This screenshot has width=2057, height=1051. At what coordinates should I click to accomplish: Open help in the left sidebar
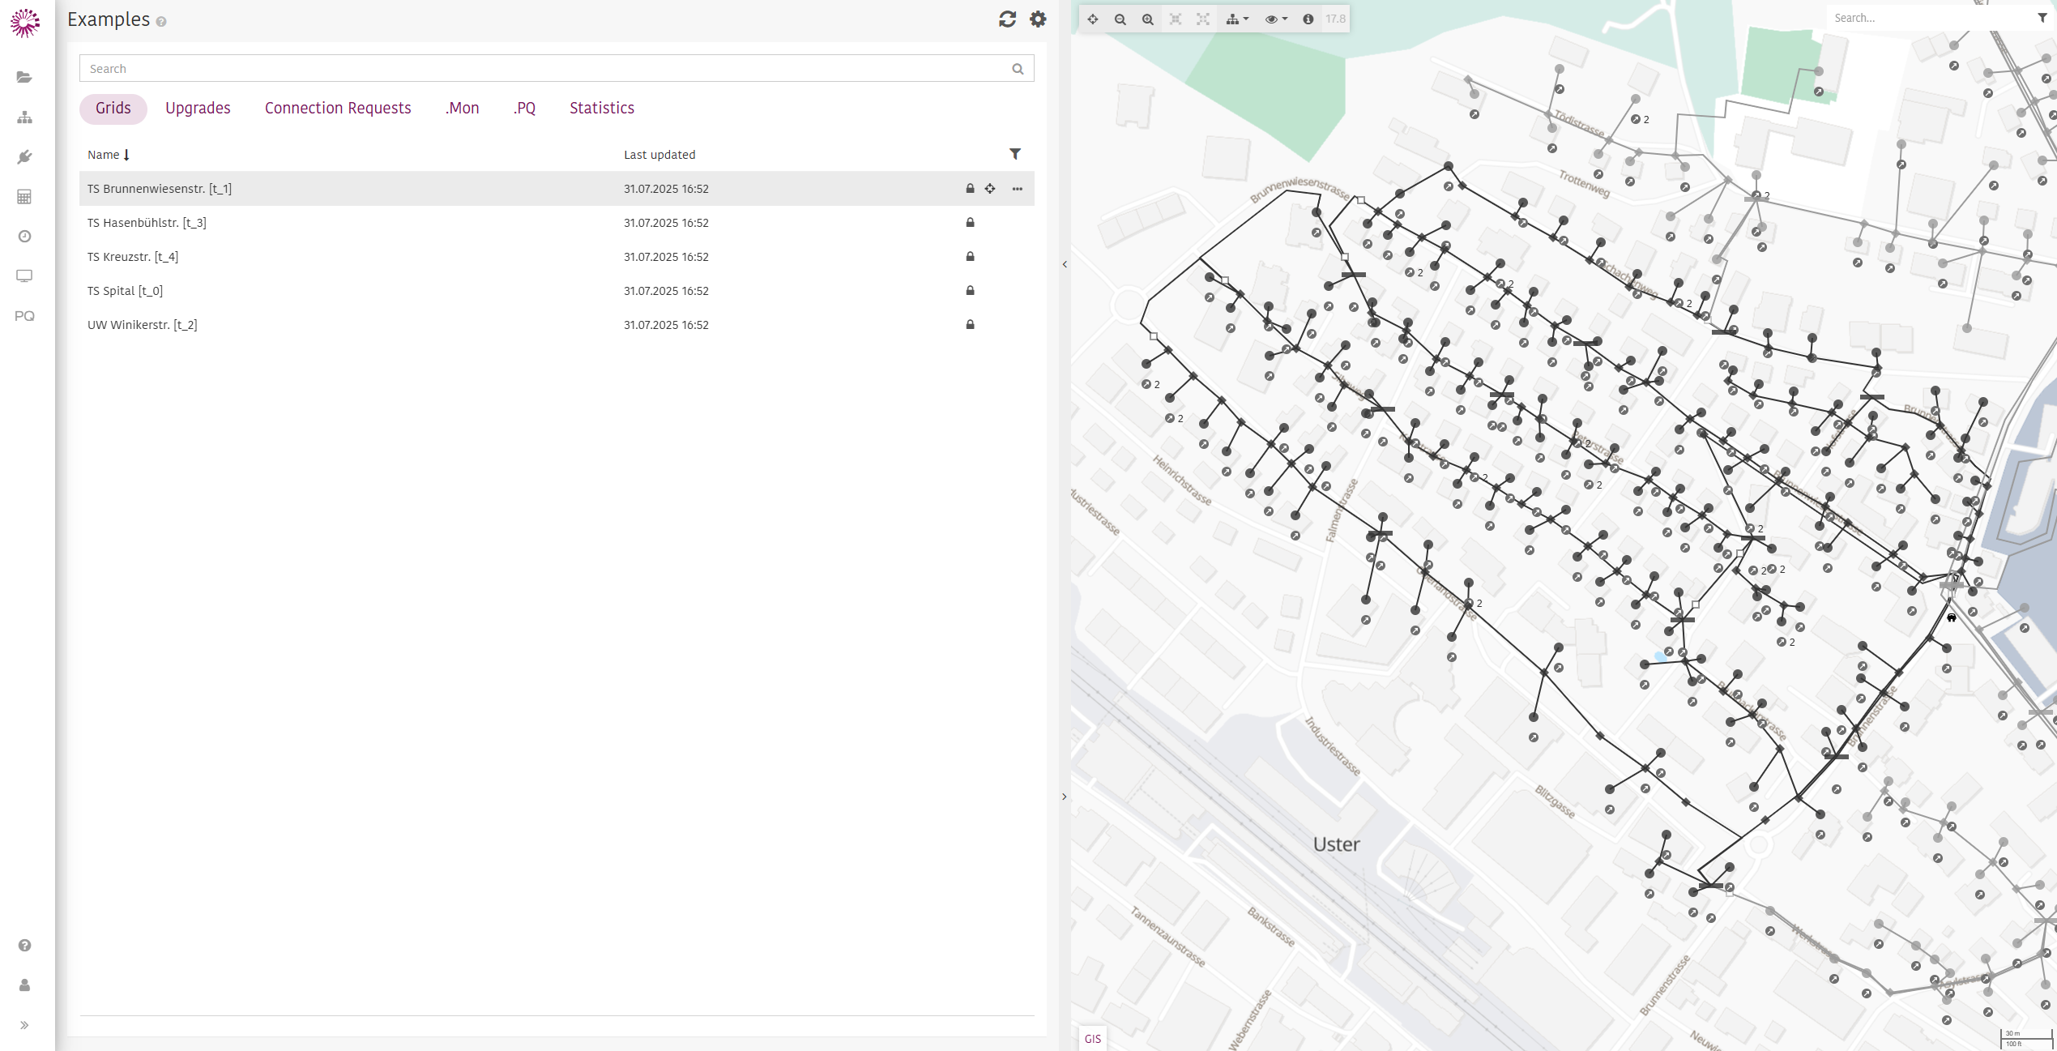(24, 946)
